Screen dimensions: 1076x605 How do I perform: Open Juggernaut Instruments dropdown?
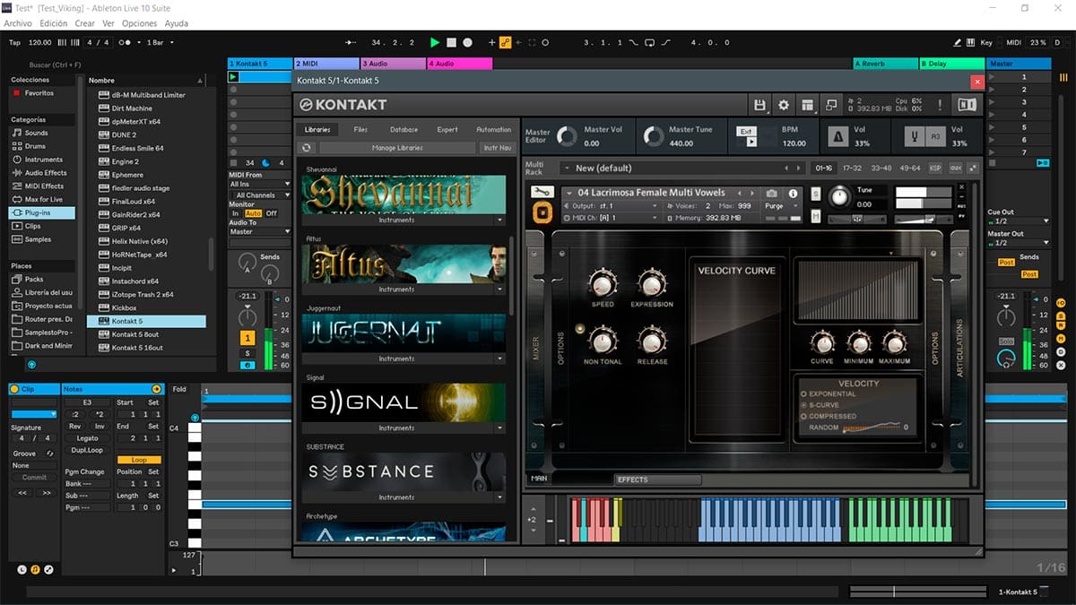(500, 359)
